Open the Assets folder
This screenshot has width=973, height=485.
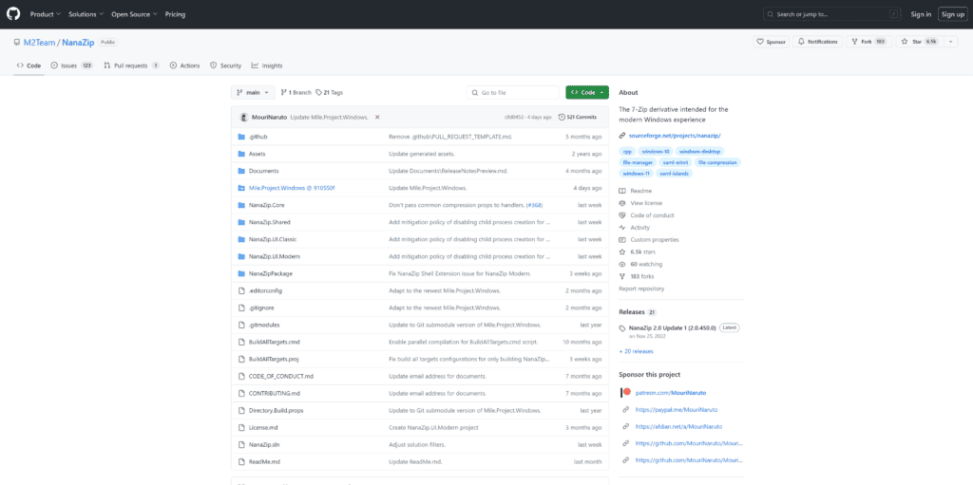[258, 154]
